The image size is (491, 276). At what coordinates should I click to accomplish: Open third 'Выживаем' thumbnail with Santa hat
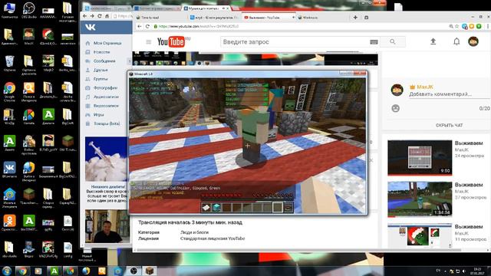[420, 235]
